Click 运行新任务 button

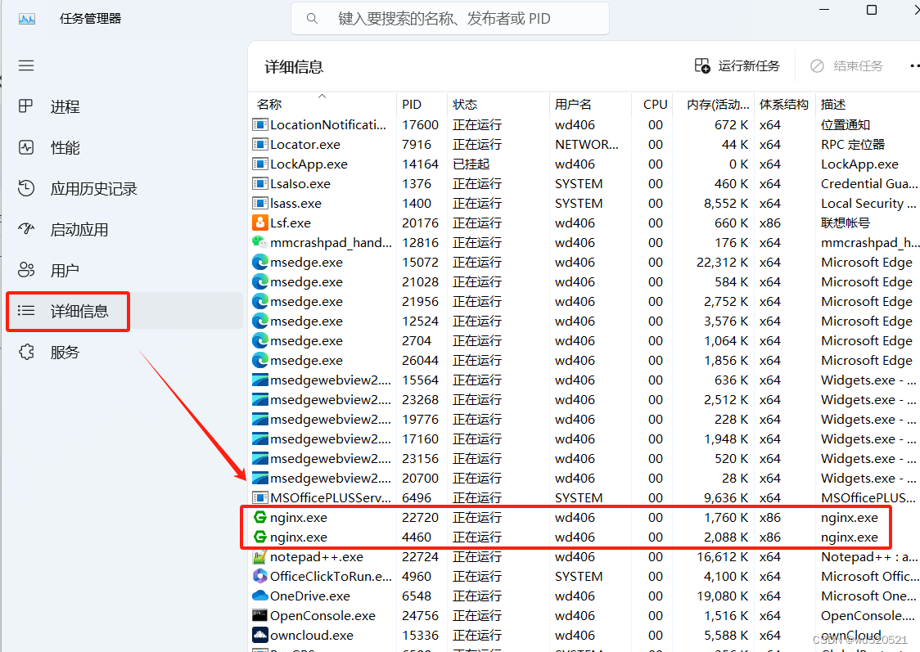737,65
